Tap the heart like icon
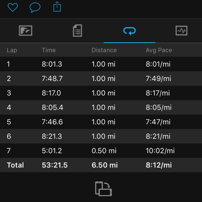 point(13,7)
